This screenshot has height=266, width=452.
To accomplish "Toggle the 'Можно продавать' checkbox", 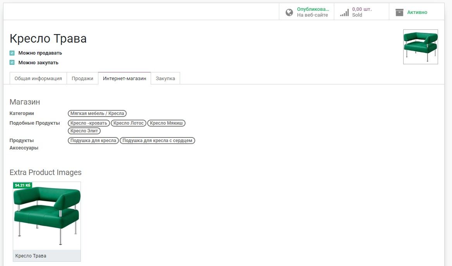I will point(12,53).
